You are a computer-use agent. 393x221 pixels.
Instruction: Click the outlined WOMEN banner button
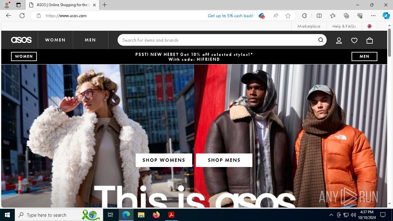pos(24,56)
